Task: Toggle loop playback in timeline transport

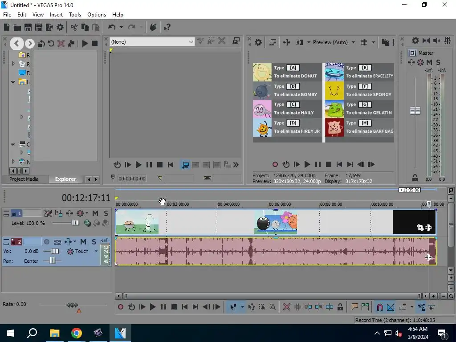Action: click(x=131, y=307)
